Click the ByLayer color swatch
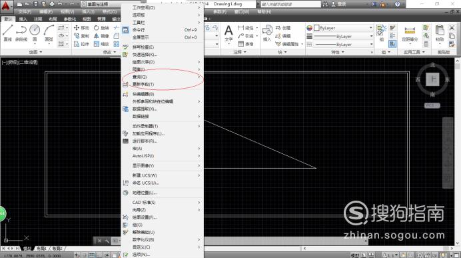 tap(316, 28)
